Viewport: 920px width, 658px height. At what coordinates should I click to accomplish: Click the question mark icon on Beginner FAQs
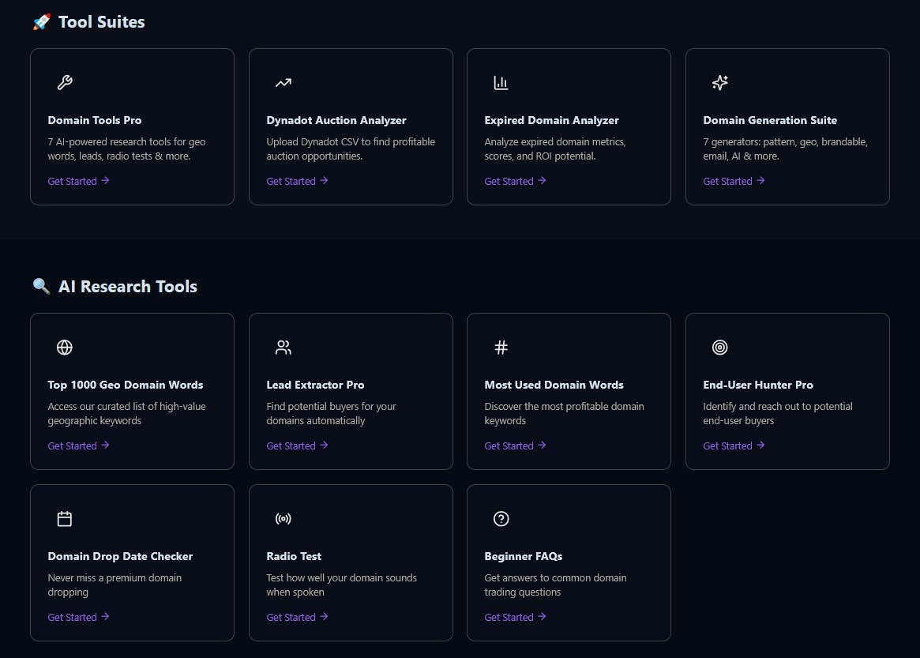(x=501, y=518)
